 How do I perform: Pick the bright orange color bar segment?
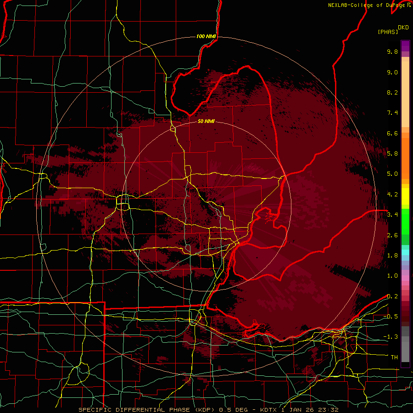coord(405,159)
